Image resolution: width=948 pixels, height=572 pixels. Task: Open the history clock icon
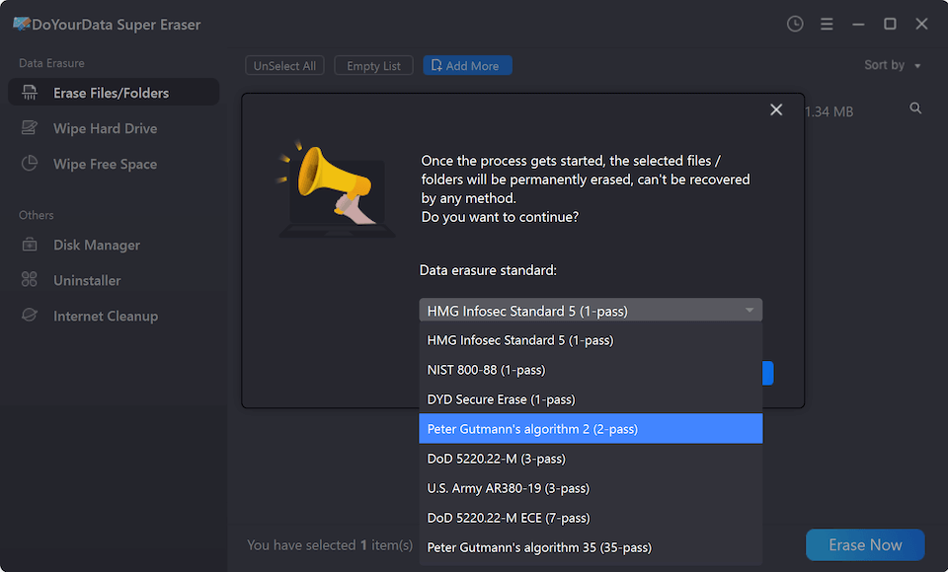pyautogui.click(x=794, y=24)
